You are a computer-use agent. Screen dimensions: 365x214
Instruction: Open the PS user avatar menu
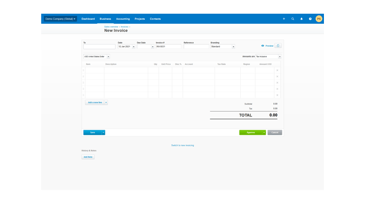pyautogui.click(x=319, y=19)
